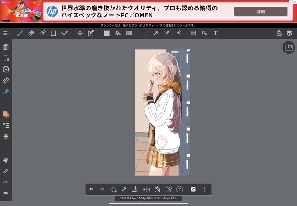The height and width of the screenshot is (206, 297).
Task: Select the Transform tool
Action: [x=91, y=33]
